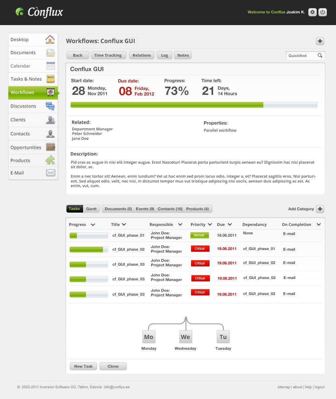Screen dimensions: 336x399
Task: Click the 73% project progress bar
Action: (194, 105)
